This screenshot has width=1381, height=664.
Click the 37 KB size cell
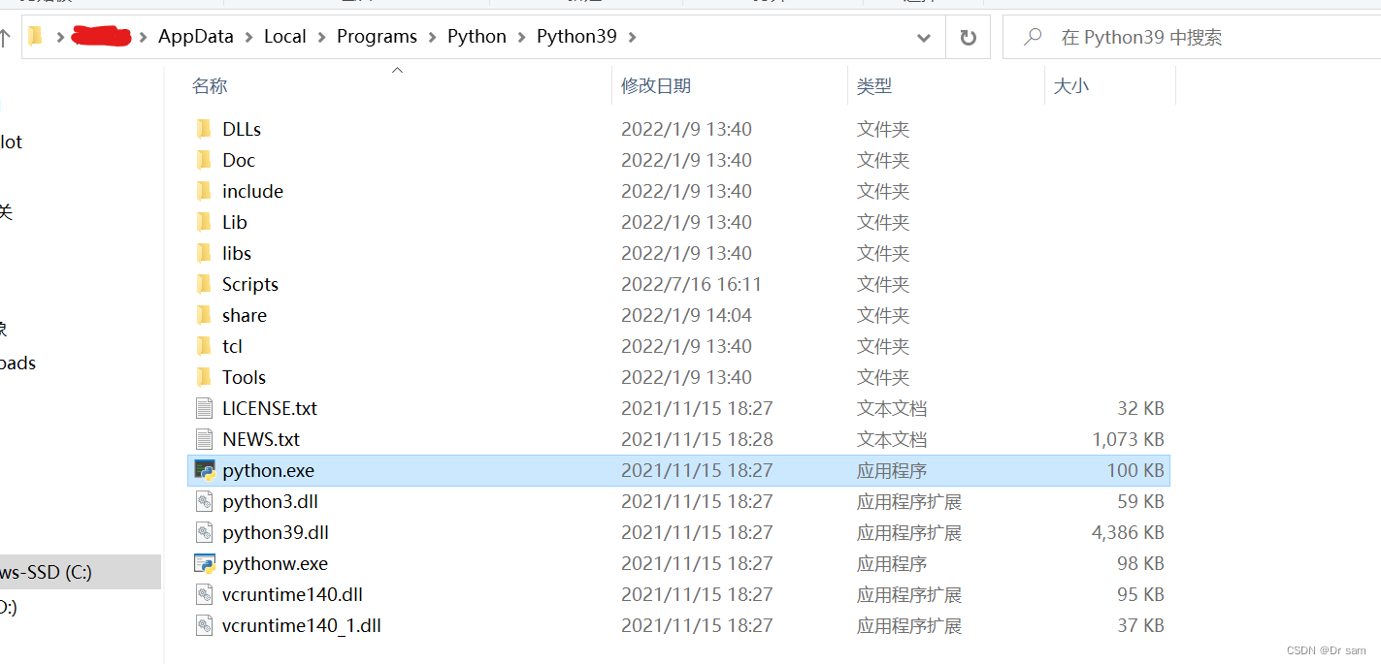pyautogui.click(x=1140, y=625)
